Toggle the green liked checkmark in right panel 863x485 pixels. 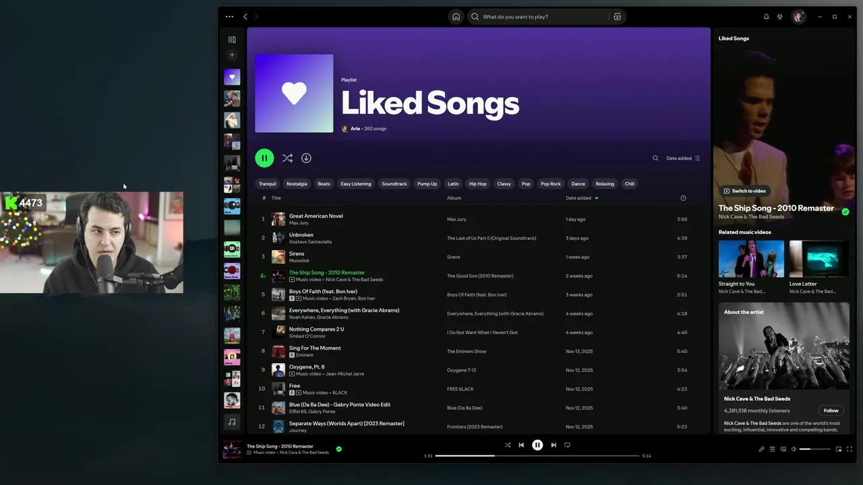[845, 212]
